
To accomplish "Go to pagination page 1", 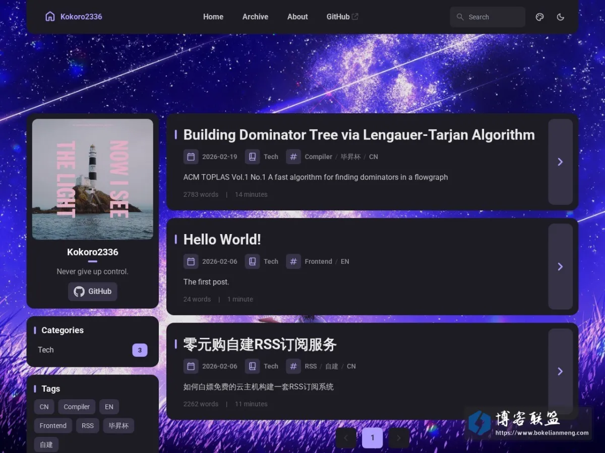I will tap(373, 438).
